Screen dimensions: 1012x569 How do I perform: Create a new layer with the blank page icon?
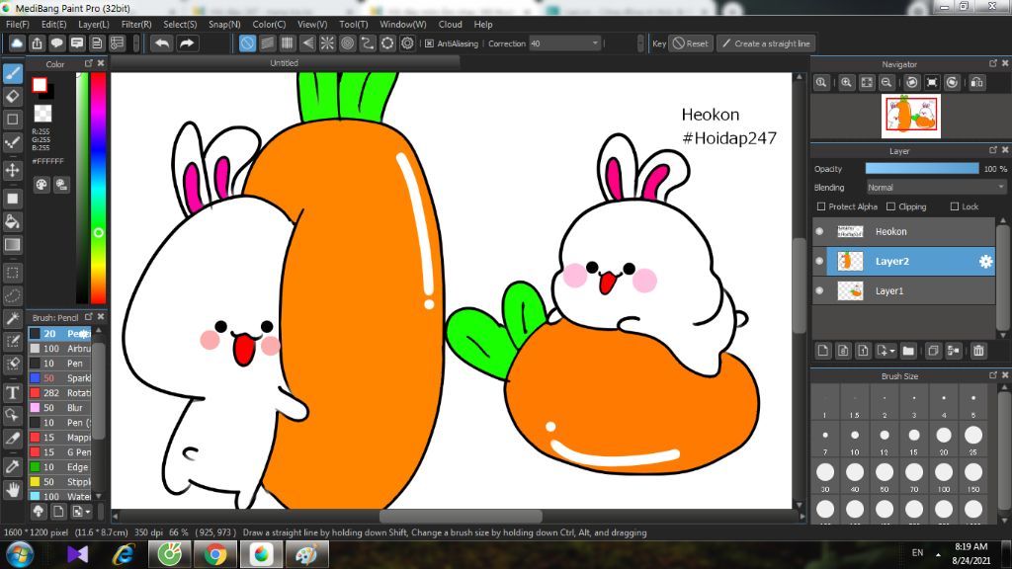click(x=823, y=351)
